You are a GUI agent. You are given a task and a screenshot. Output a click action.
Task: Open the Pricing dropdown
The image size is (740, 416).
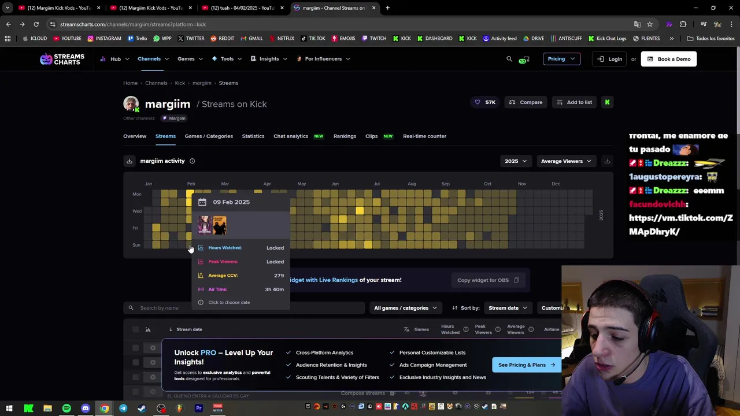coord(561,59)
